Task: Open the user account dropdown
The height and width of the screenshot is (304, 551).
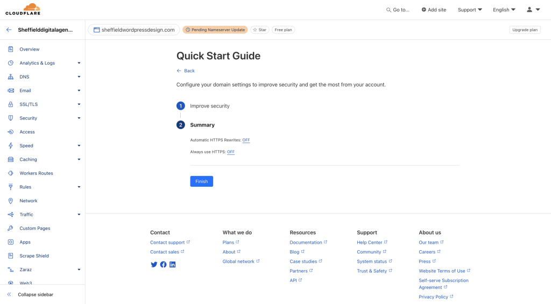Action: (x=533, y=10)
